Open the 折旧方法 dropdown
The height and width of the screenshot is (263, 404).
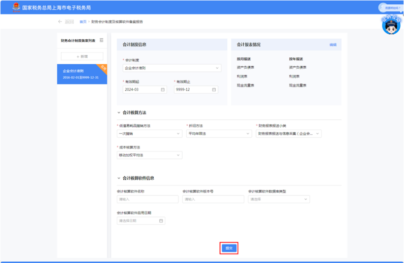(x=219, y=133)
